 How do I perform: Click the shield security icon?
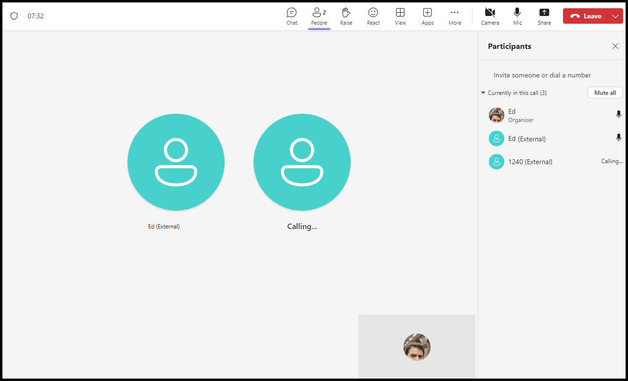tap(14, 16)
